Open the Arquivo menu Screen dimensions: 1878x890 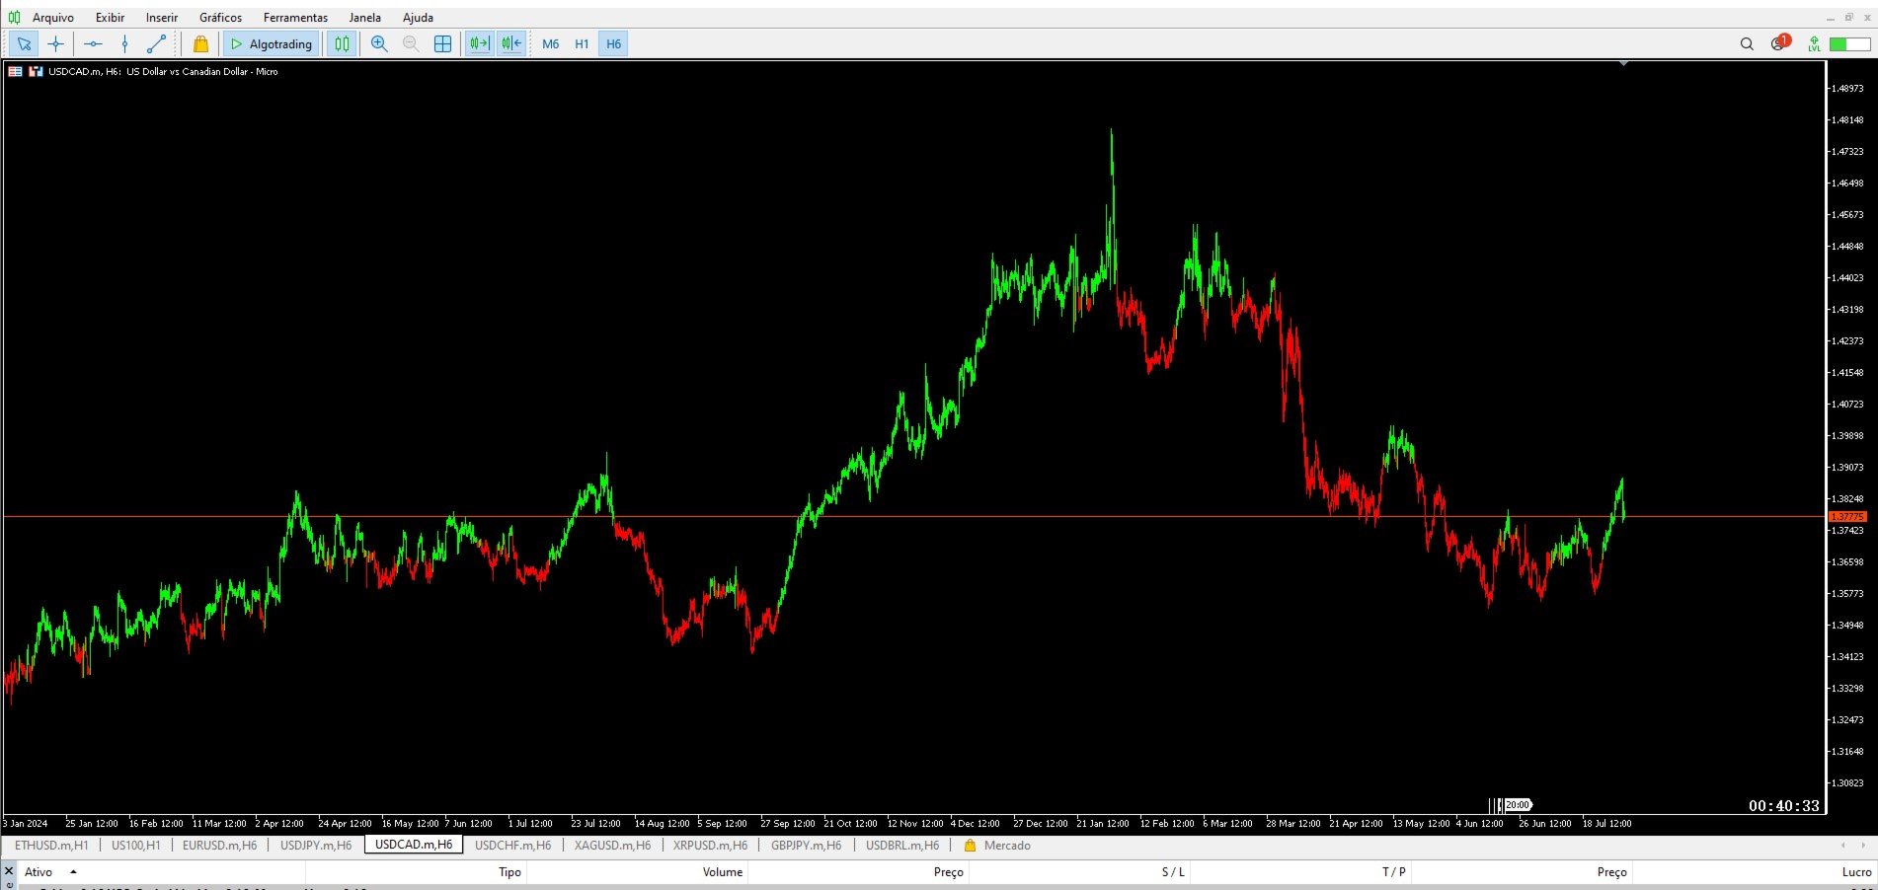tap(52, 17)
